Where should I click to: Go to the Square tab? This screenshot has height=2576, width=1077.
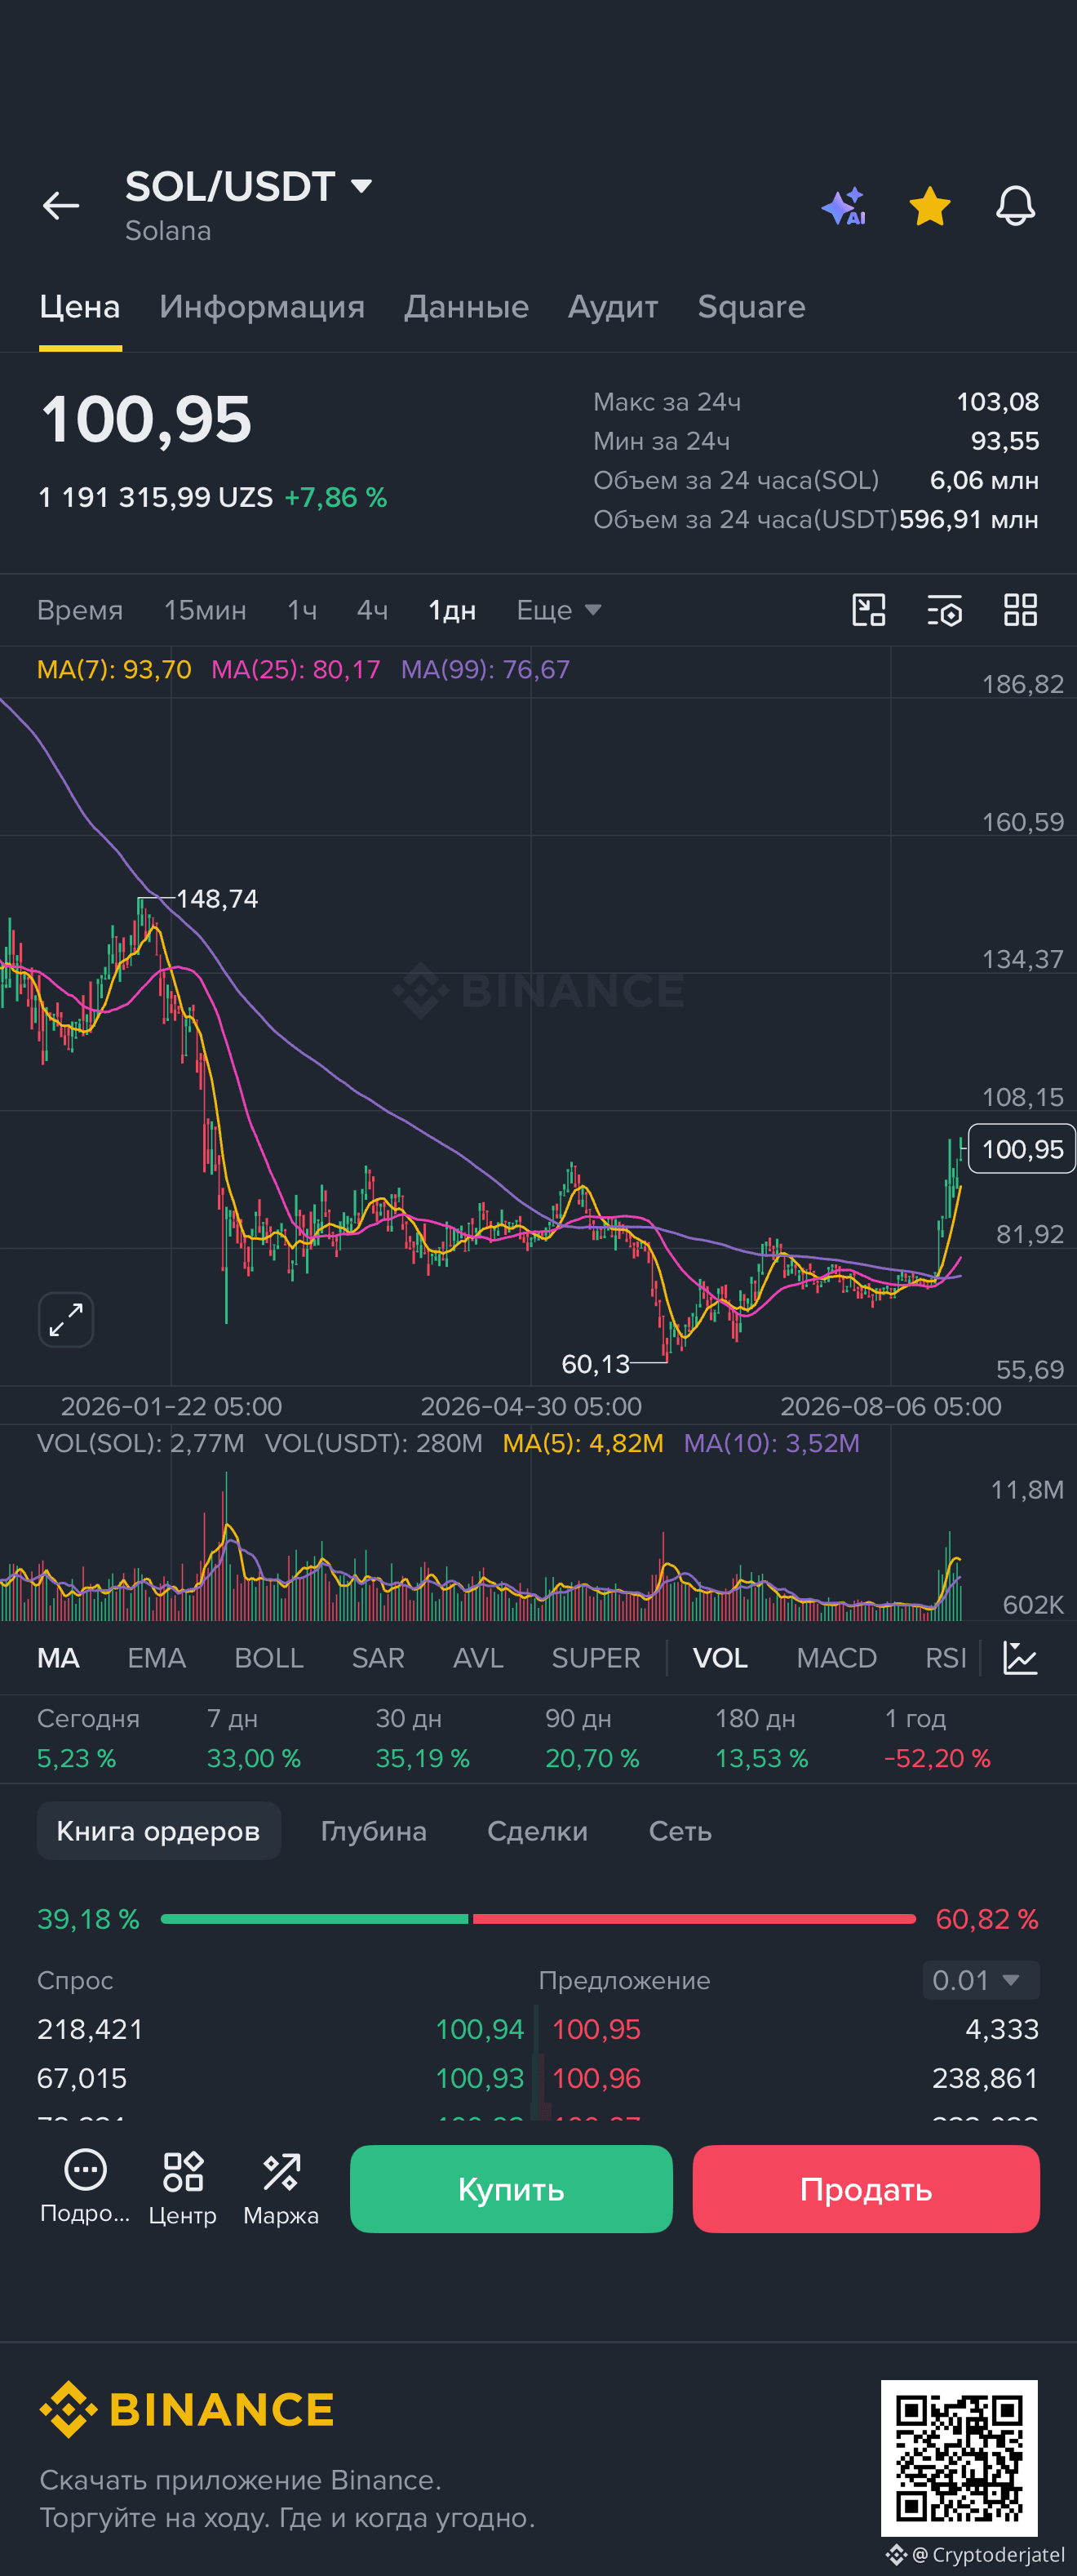point(751,307)
